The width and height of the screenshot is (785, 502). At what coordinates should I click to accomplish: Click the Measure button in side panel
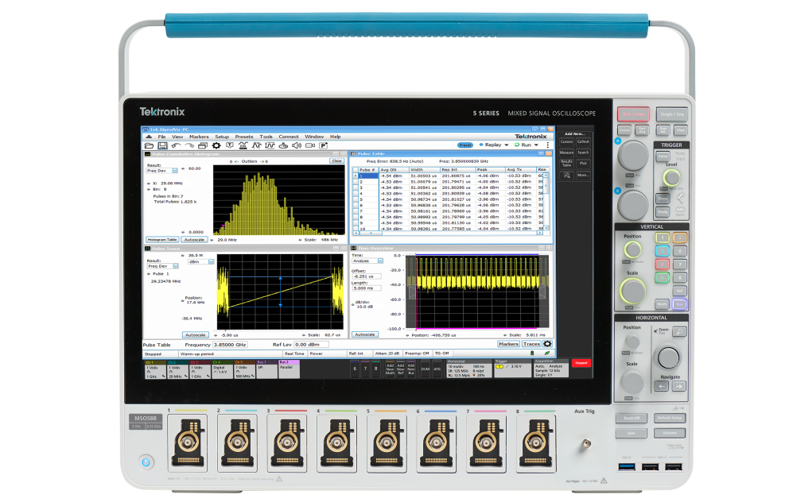point(567,153)
